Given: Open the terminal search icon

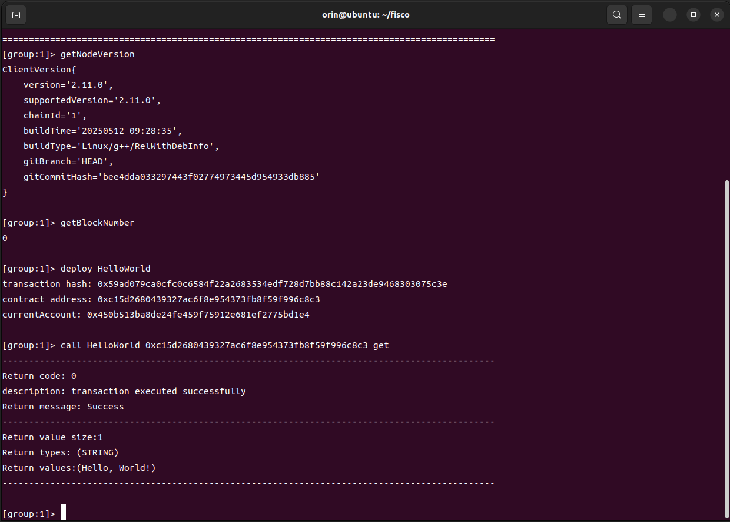Looking at the screenshot, I should [616, 15].
